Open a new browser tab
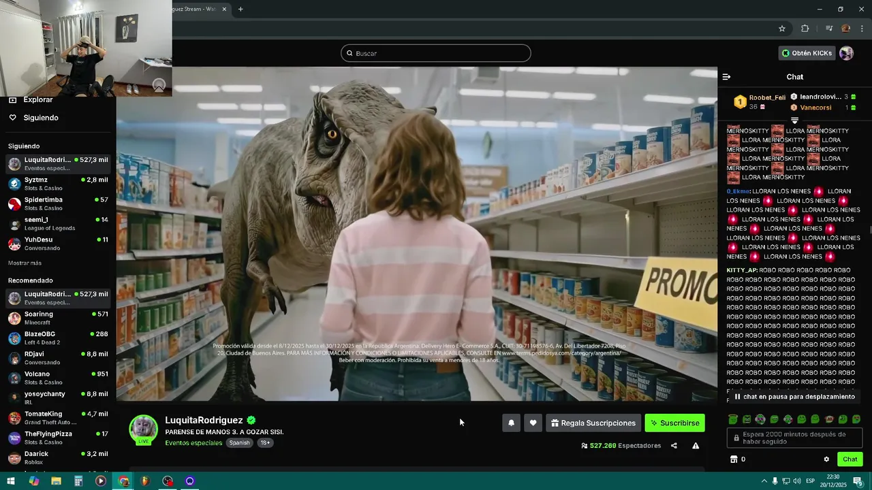The width and height of the screenshot is (872, 490). 240,9
